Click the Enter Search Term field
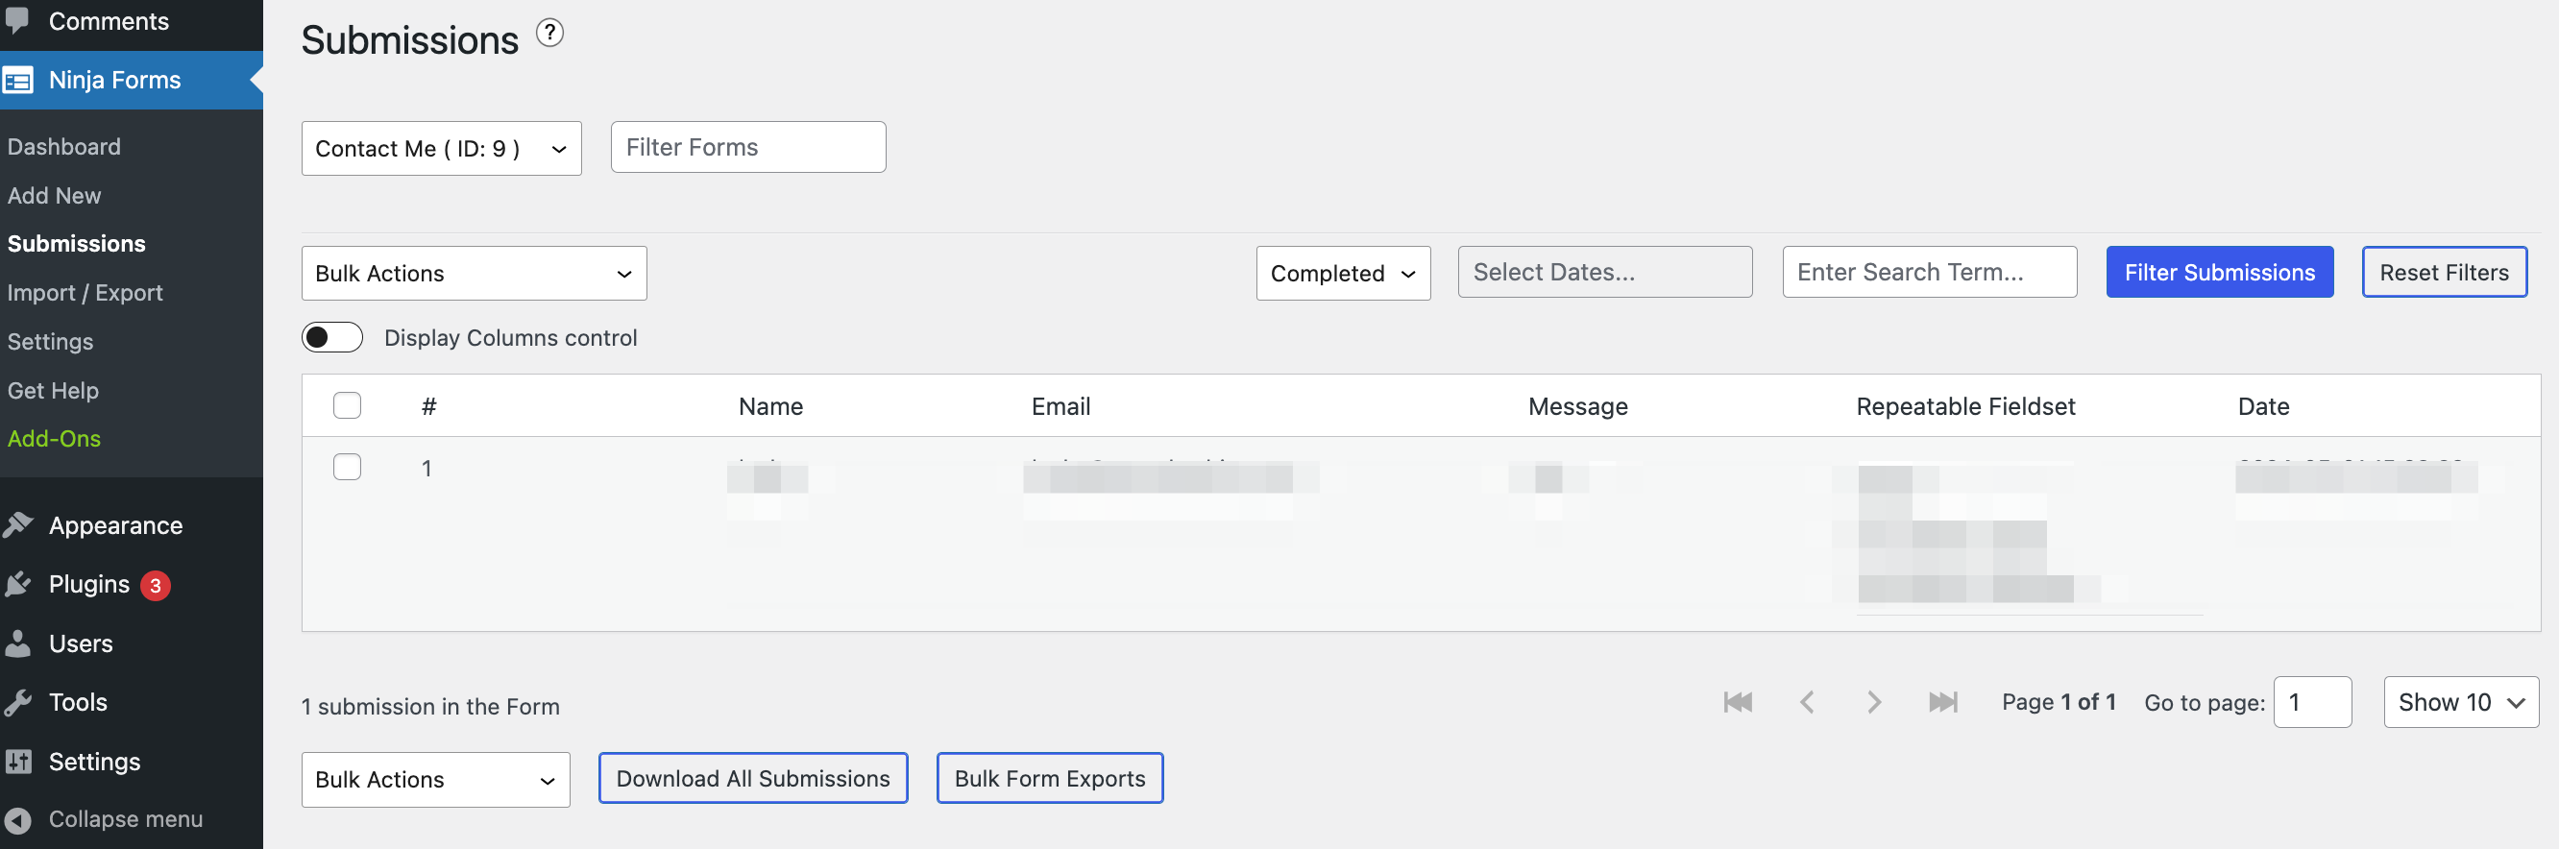 click(x=1929, y=271)
